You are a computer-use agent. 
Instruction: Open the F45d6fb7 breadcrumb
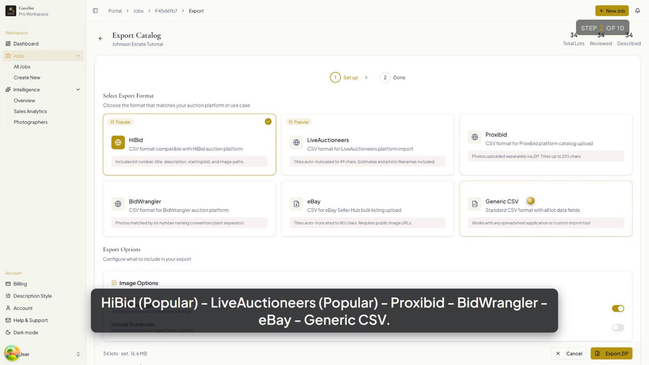click(166, 11)
